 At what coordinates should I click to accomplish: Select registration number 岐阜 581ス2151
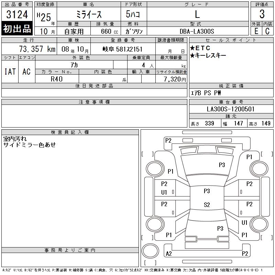(x=123, y=49)
